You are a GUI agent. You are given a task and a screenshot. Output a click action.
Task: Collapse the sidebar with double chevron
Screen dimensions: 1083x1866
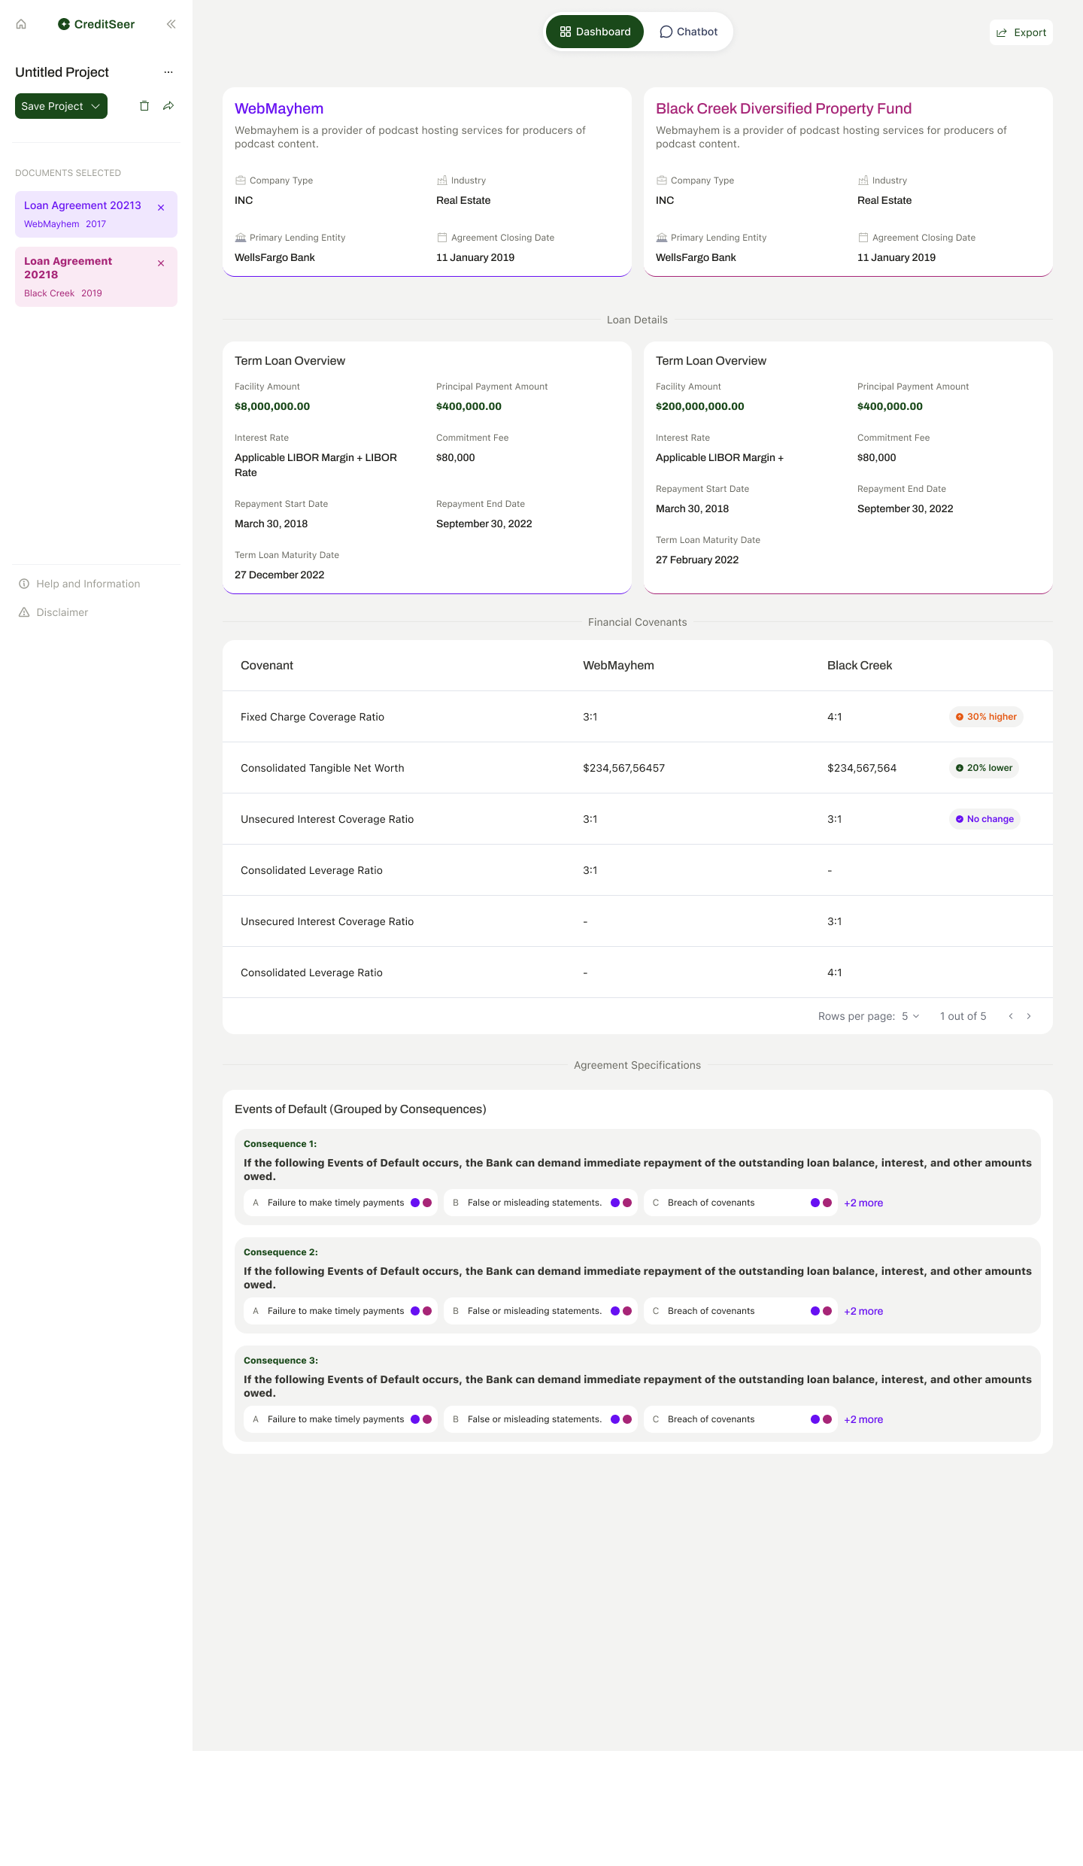171,24
